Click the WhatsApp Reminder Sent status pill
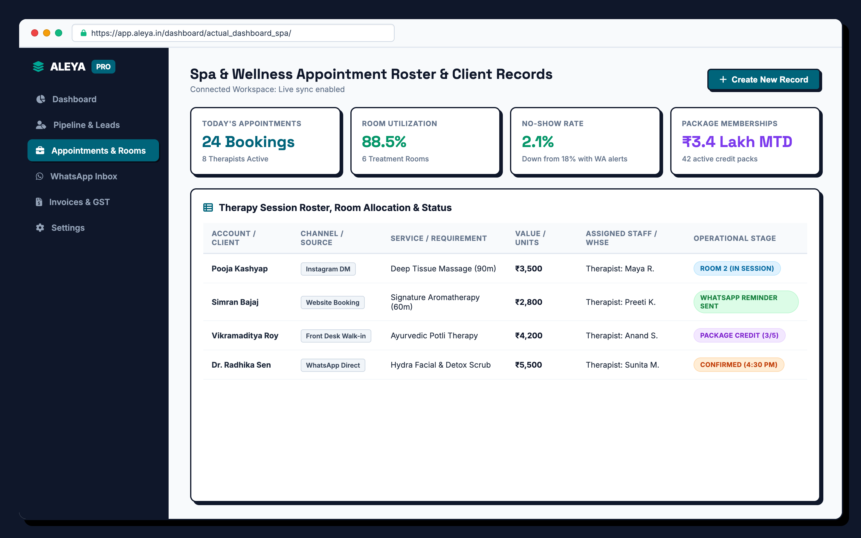 click(x=746, y=302)
